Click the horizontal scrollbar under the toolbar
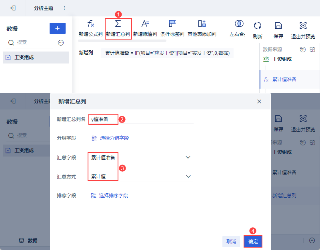 122,41
